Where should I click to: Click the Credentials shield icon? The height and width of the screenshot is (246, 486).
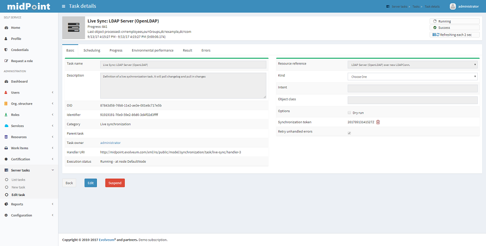click(6, 50)
